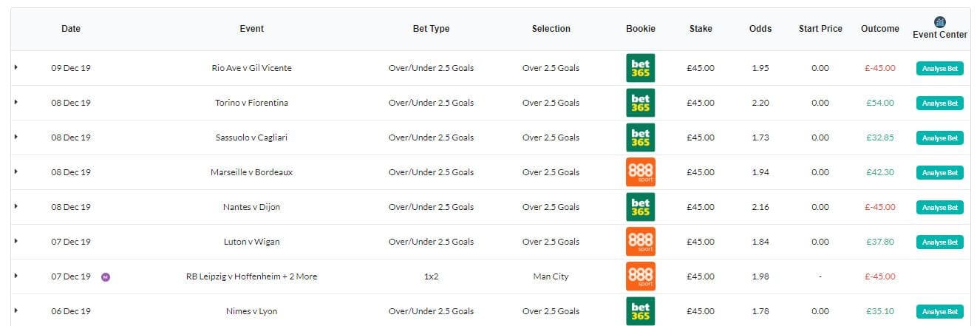Expand the Sassuolo v Cagliari row arrow
Screen dimensions: 977x326
[16, 137]
